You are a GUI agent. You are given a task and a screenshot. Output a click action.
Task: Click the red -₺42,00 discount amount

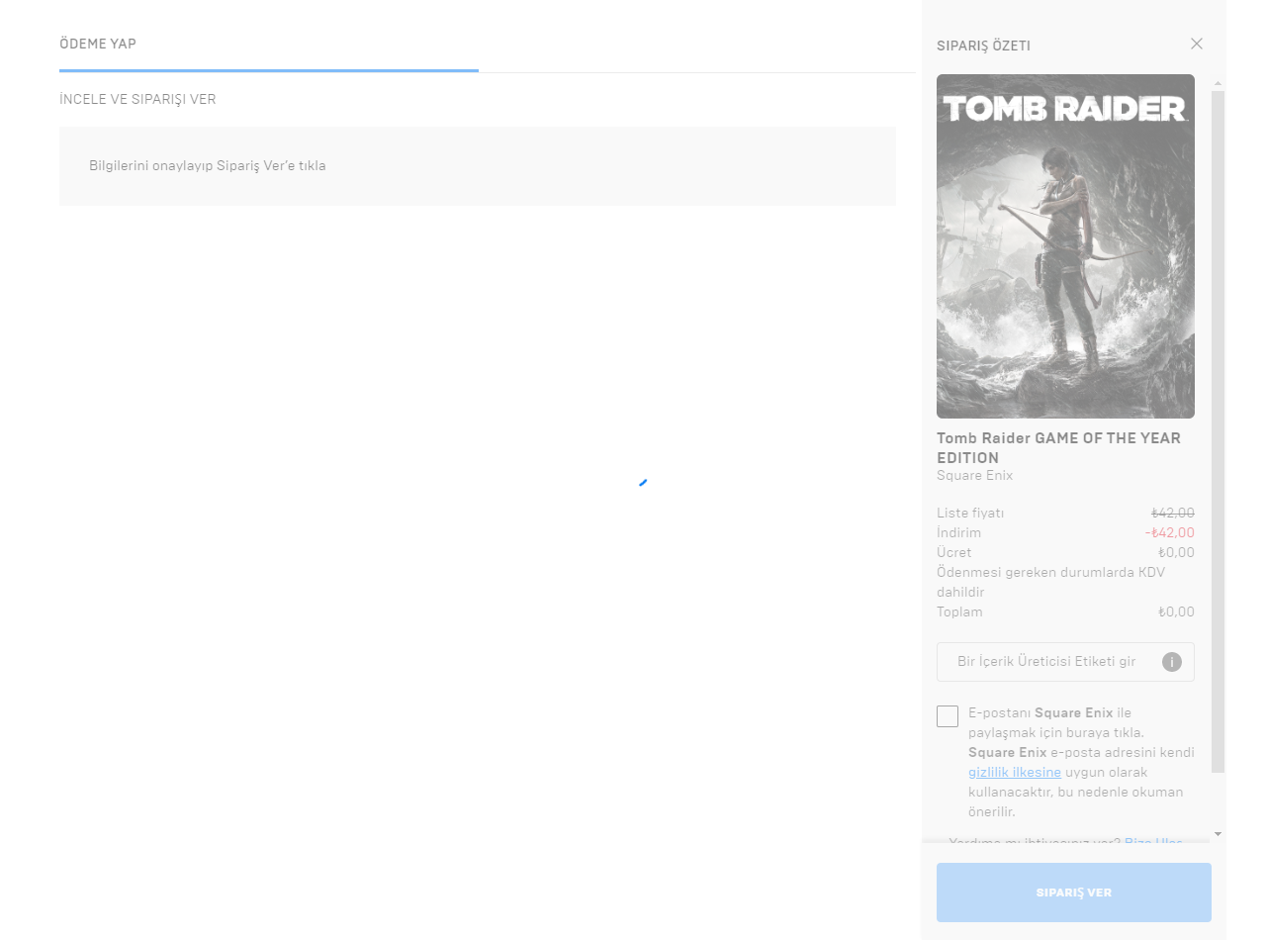(1169, 532)
